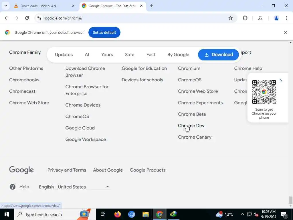Open File Explorer from taskbar
This screenshot has width=293, height=220.
pyautogui.click(x=146, y=214)
